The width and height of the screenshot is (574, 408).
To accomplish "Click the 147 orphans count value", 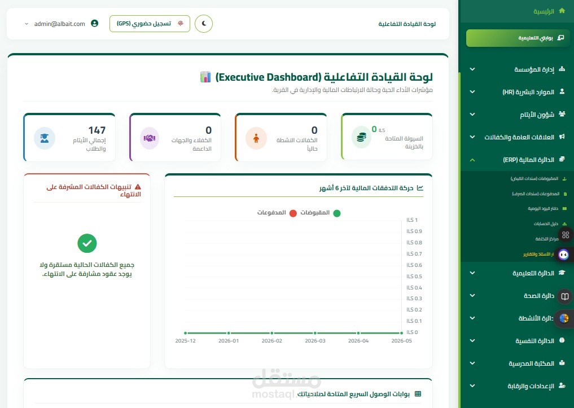I will pyautogui.click(x=97, y=130).
